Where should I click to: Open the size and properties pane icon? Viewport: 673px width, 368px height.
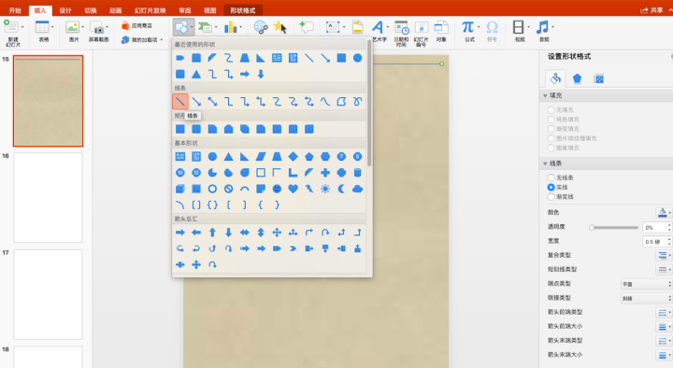click(598, 78)
